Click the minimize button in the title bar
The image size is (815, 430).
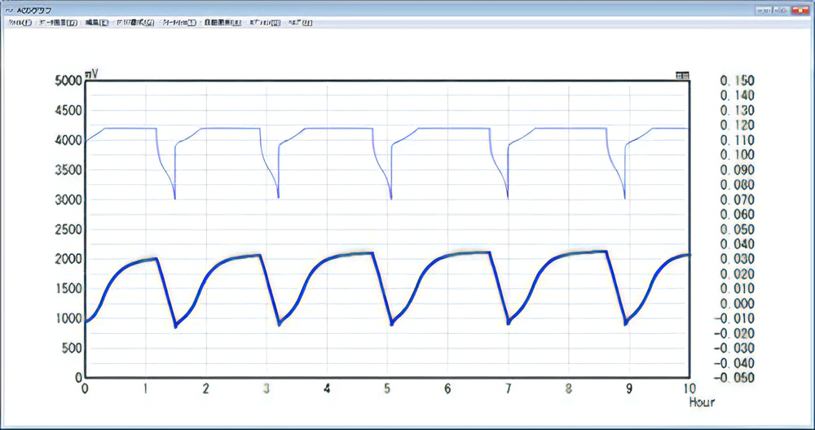coord(764,11)
